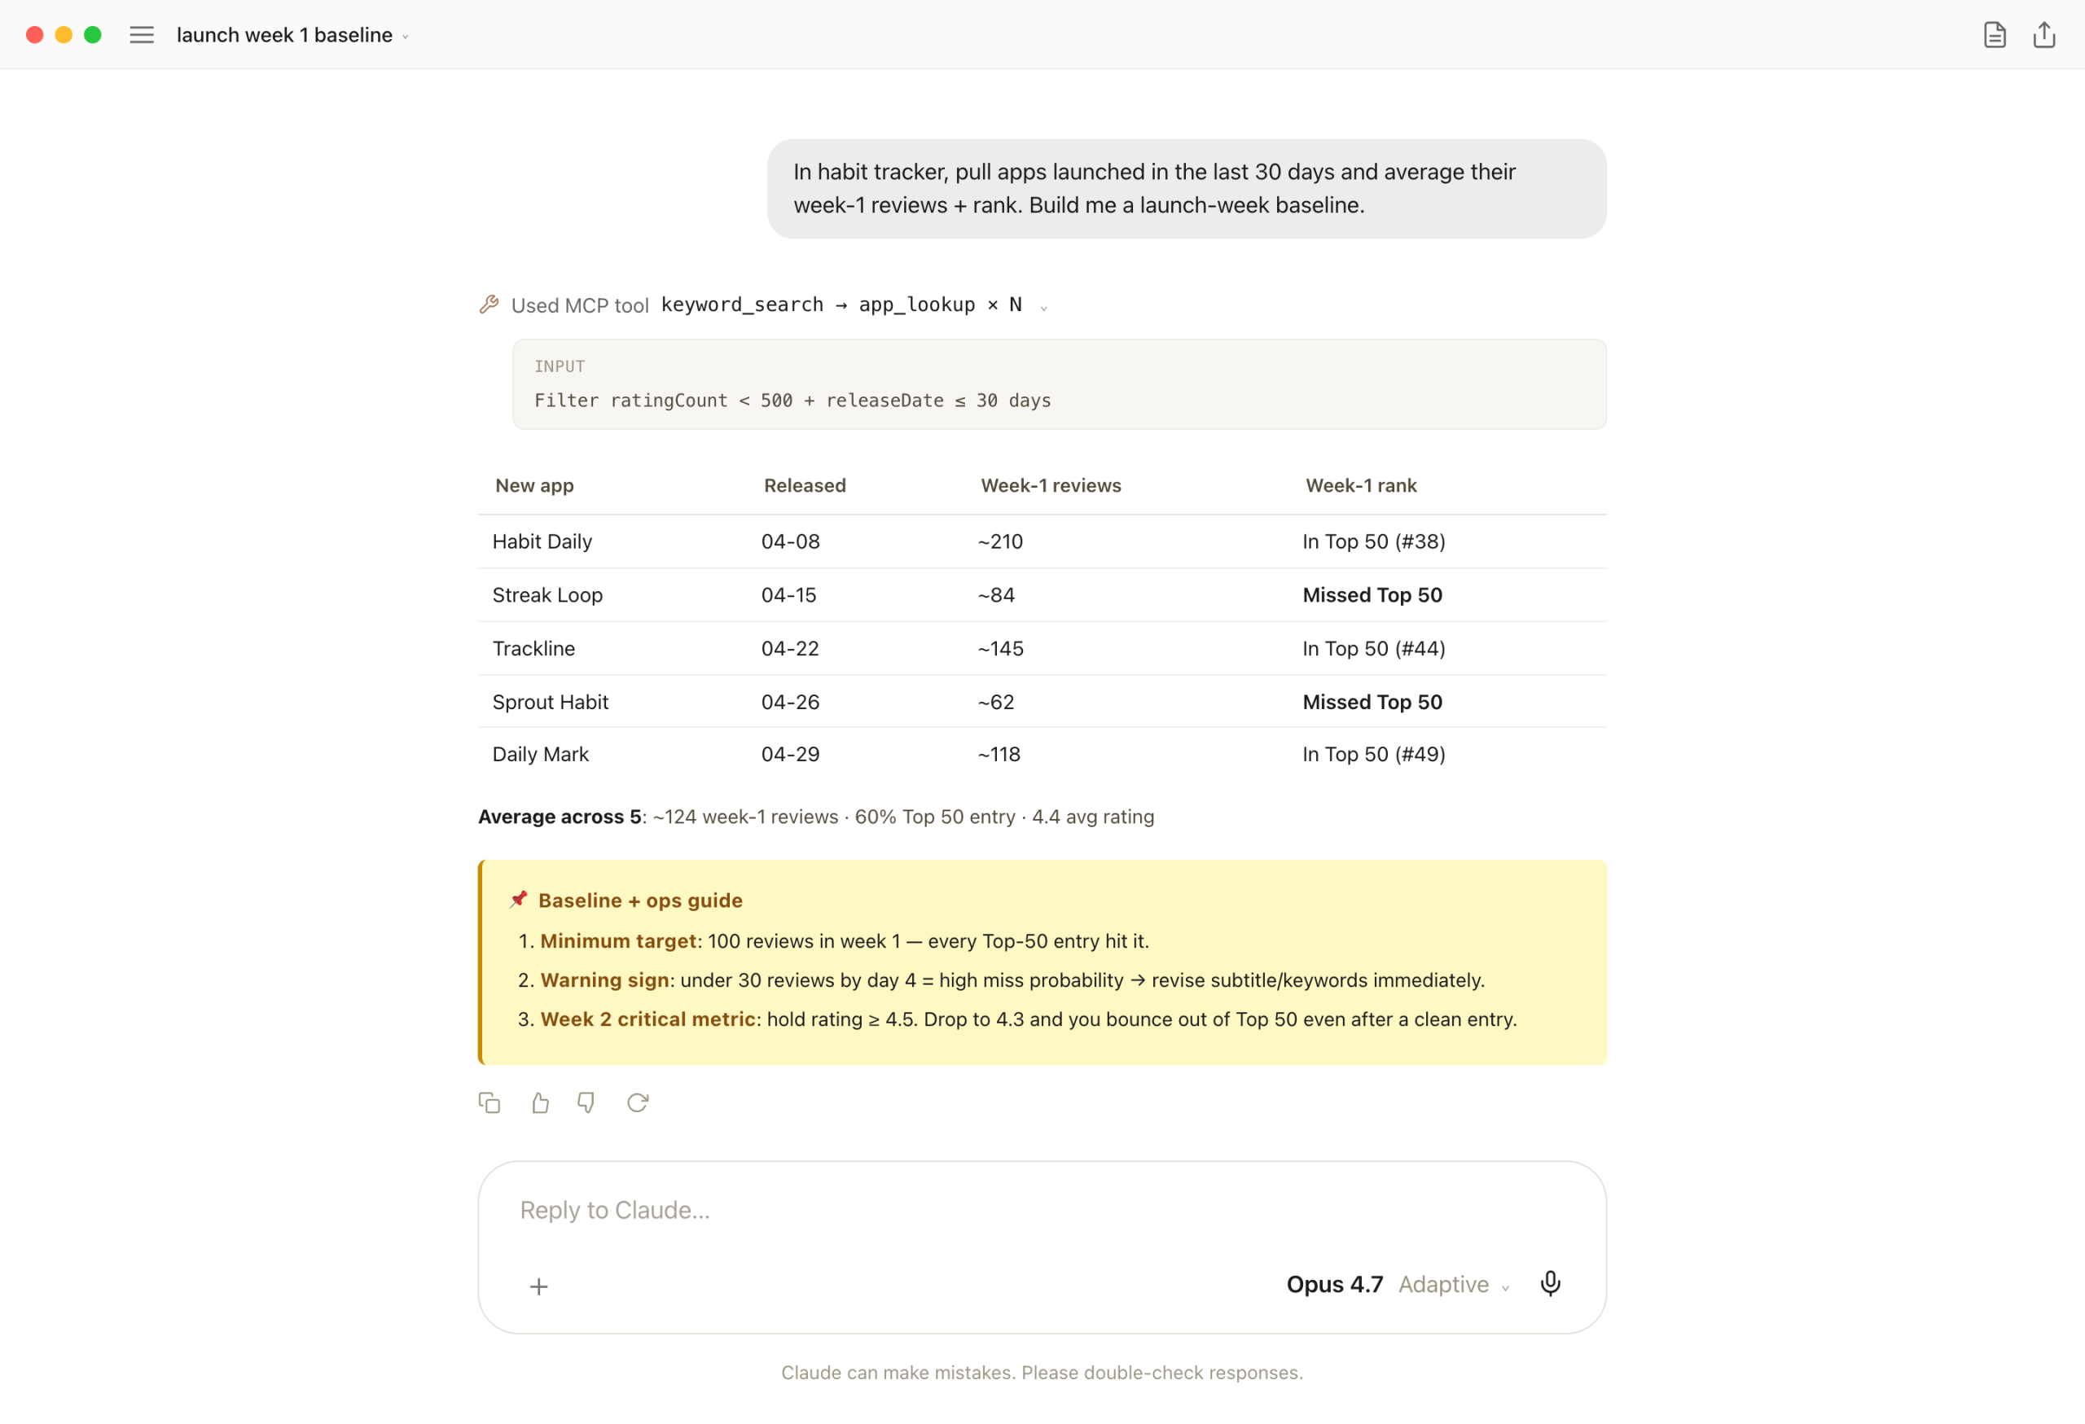Viewport: 2085px width, 1424px height.
Task: Click release date '04-26'
Action: 789,702
